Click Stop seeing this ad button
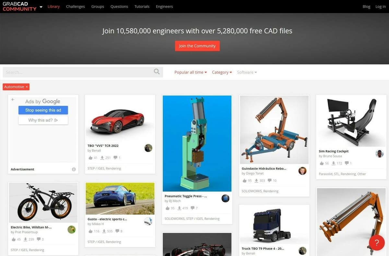Viewport: 389px width, 256px height. pyautogui.click(x=43, y=110)
